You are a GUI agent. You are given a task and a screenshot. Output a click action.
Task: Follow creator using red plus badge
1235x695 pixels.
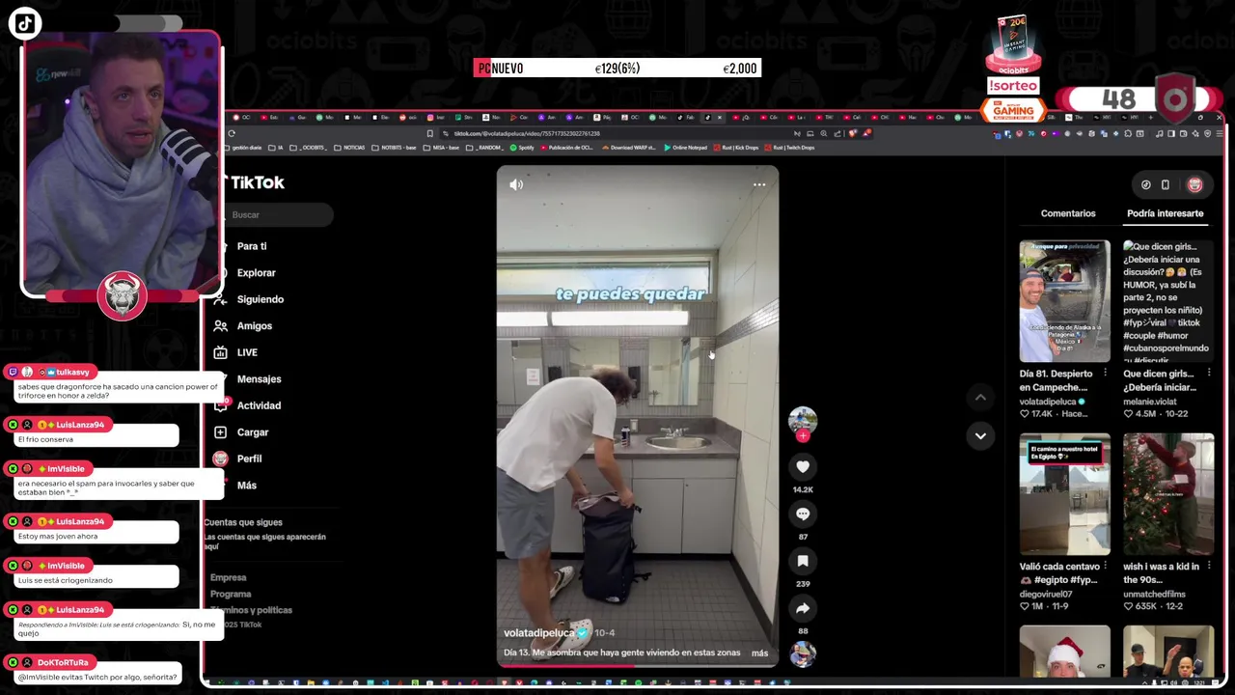[x=803, y=435]
